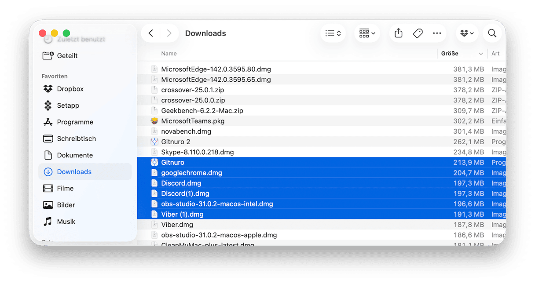Expand the Dropbox toolbar dropdown
The image size is (535, 284).
tap(467, 33)
